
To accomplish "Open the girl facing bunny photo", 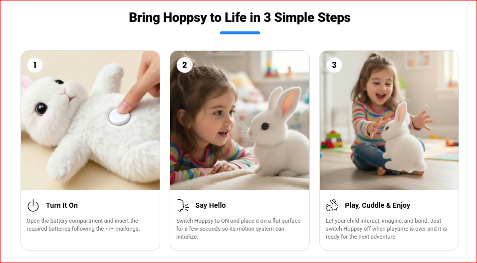I will pos(239,120).
